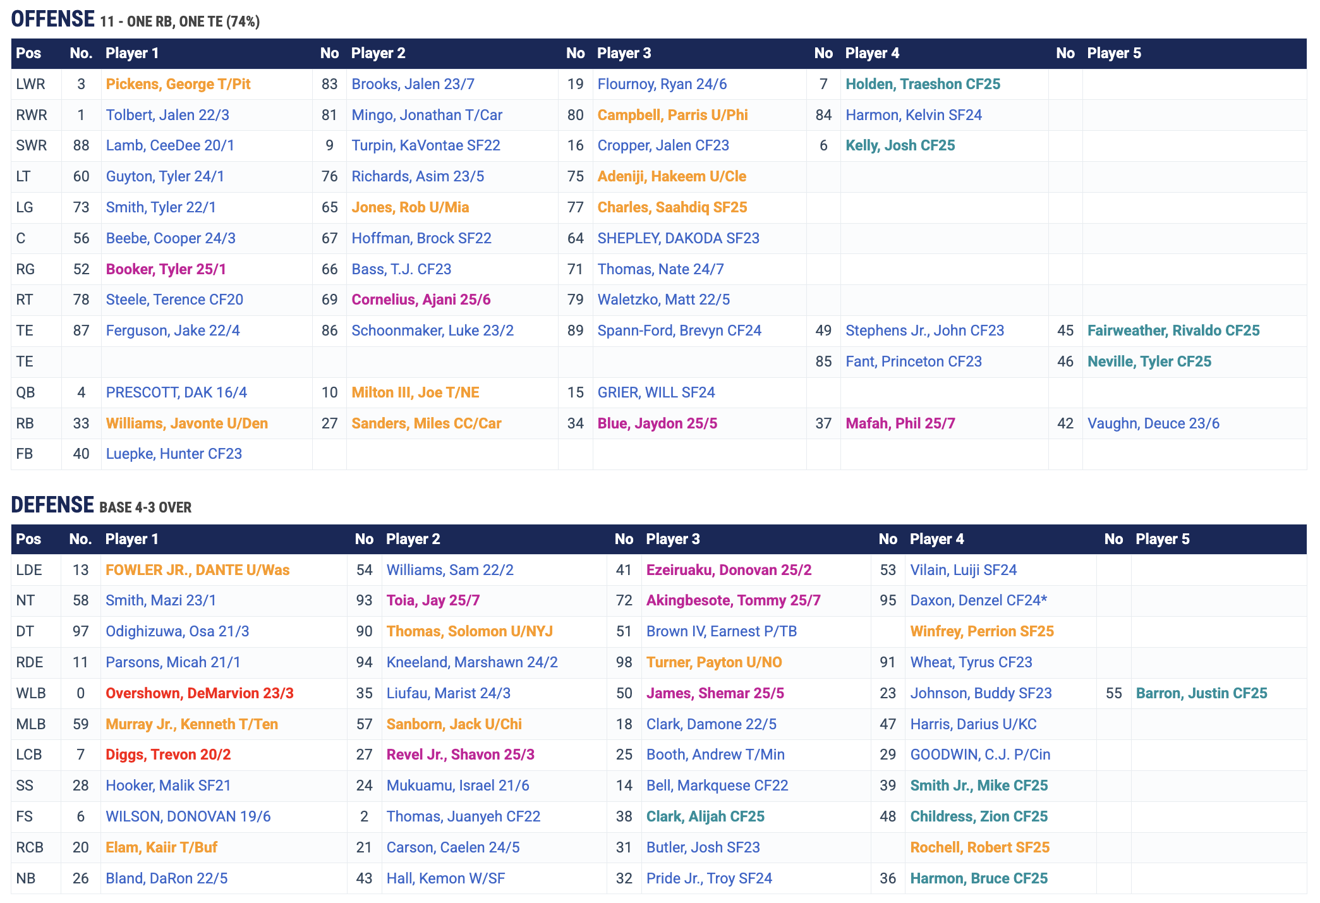Open Luepke, Hunter CF23 link
1320x903 pixels.
pos(174,454)
